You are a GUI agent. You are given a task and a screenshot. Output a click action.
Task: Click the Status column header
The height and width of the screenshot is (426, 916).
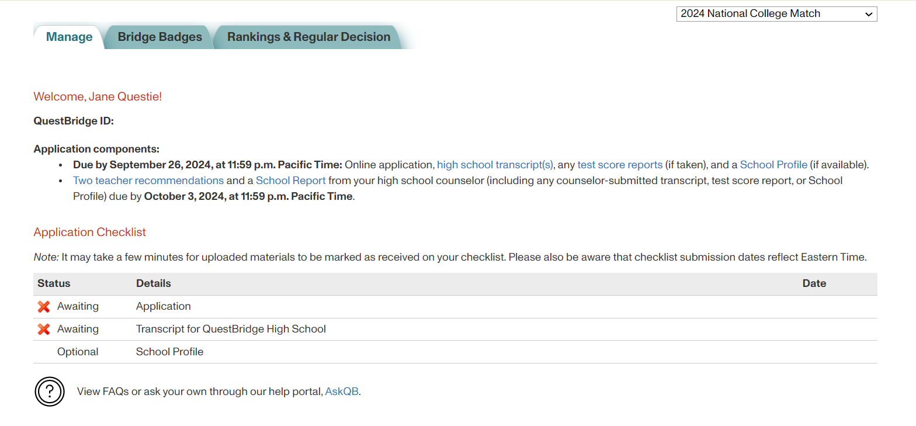click(x=54, y=284)
